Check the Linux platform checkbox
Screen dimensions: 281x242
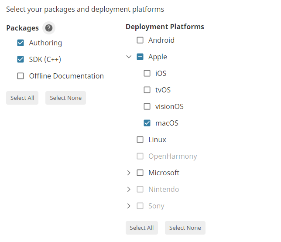tap(140, 140)
